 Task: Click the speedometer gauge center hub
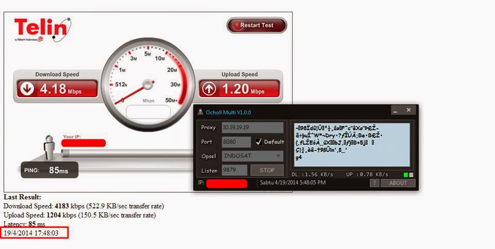[148, 84]
